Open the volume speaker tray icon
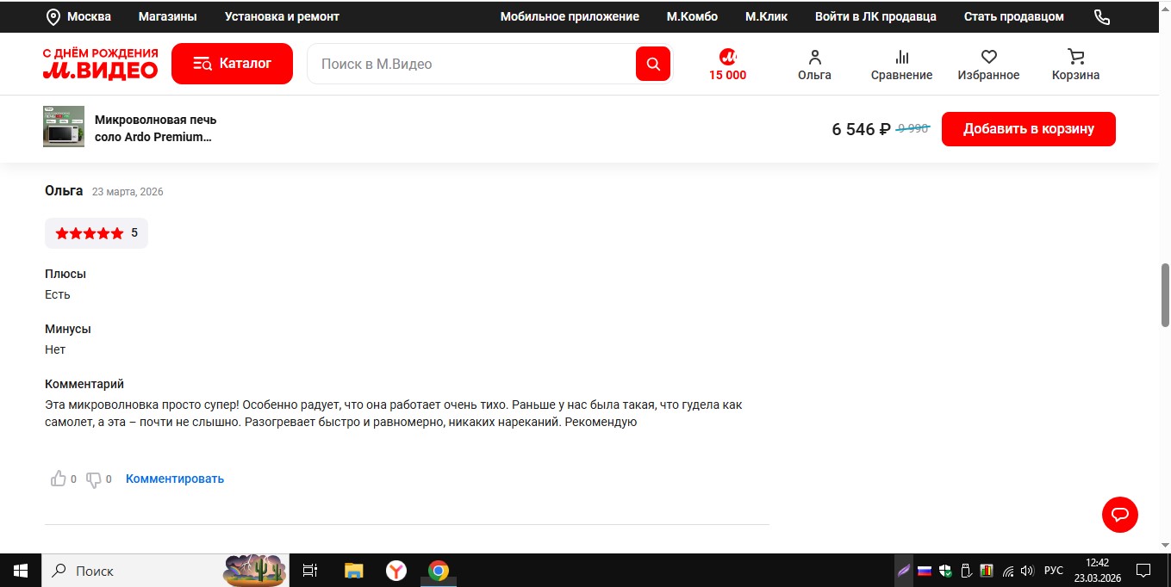The height and width of the screenshot is (587, 1171). (x=1027, y=571)
